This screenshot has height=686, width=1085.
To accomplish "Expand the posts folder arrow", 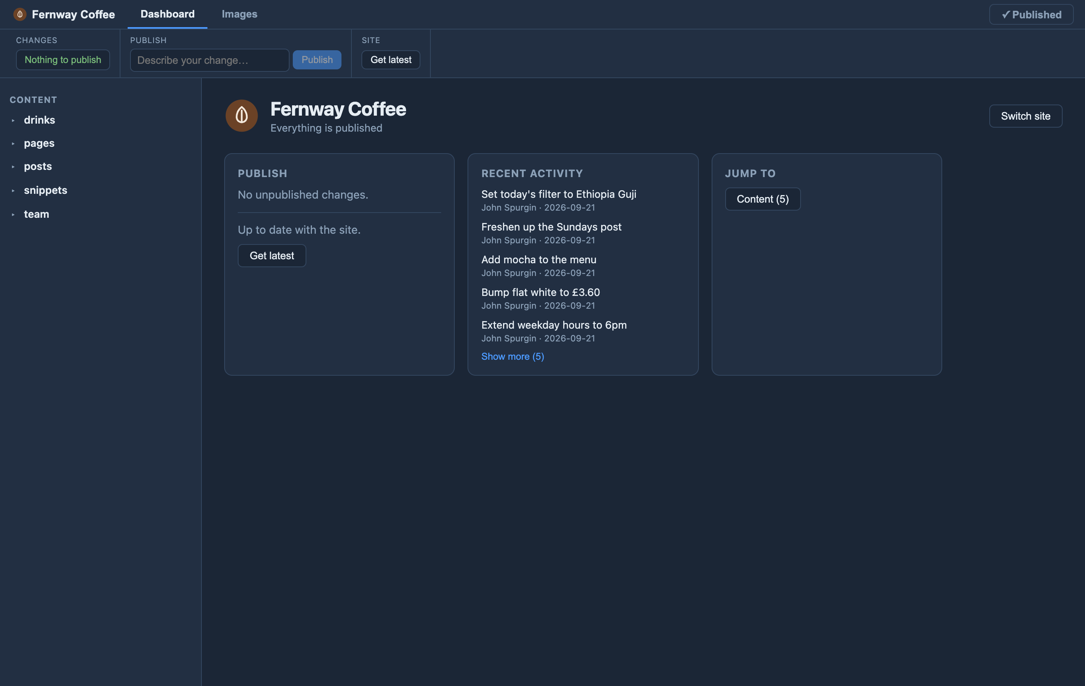I will tap(13, 167).
